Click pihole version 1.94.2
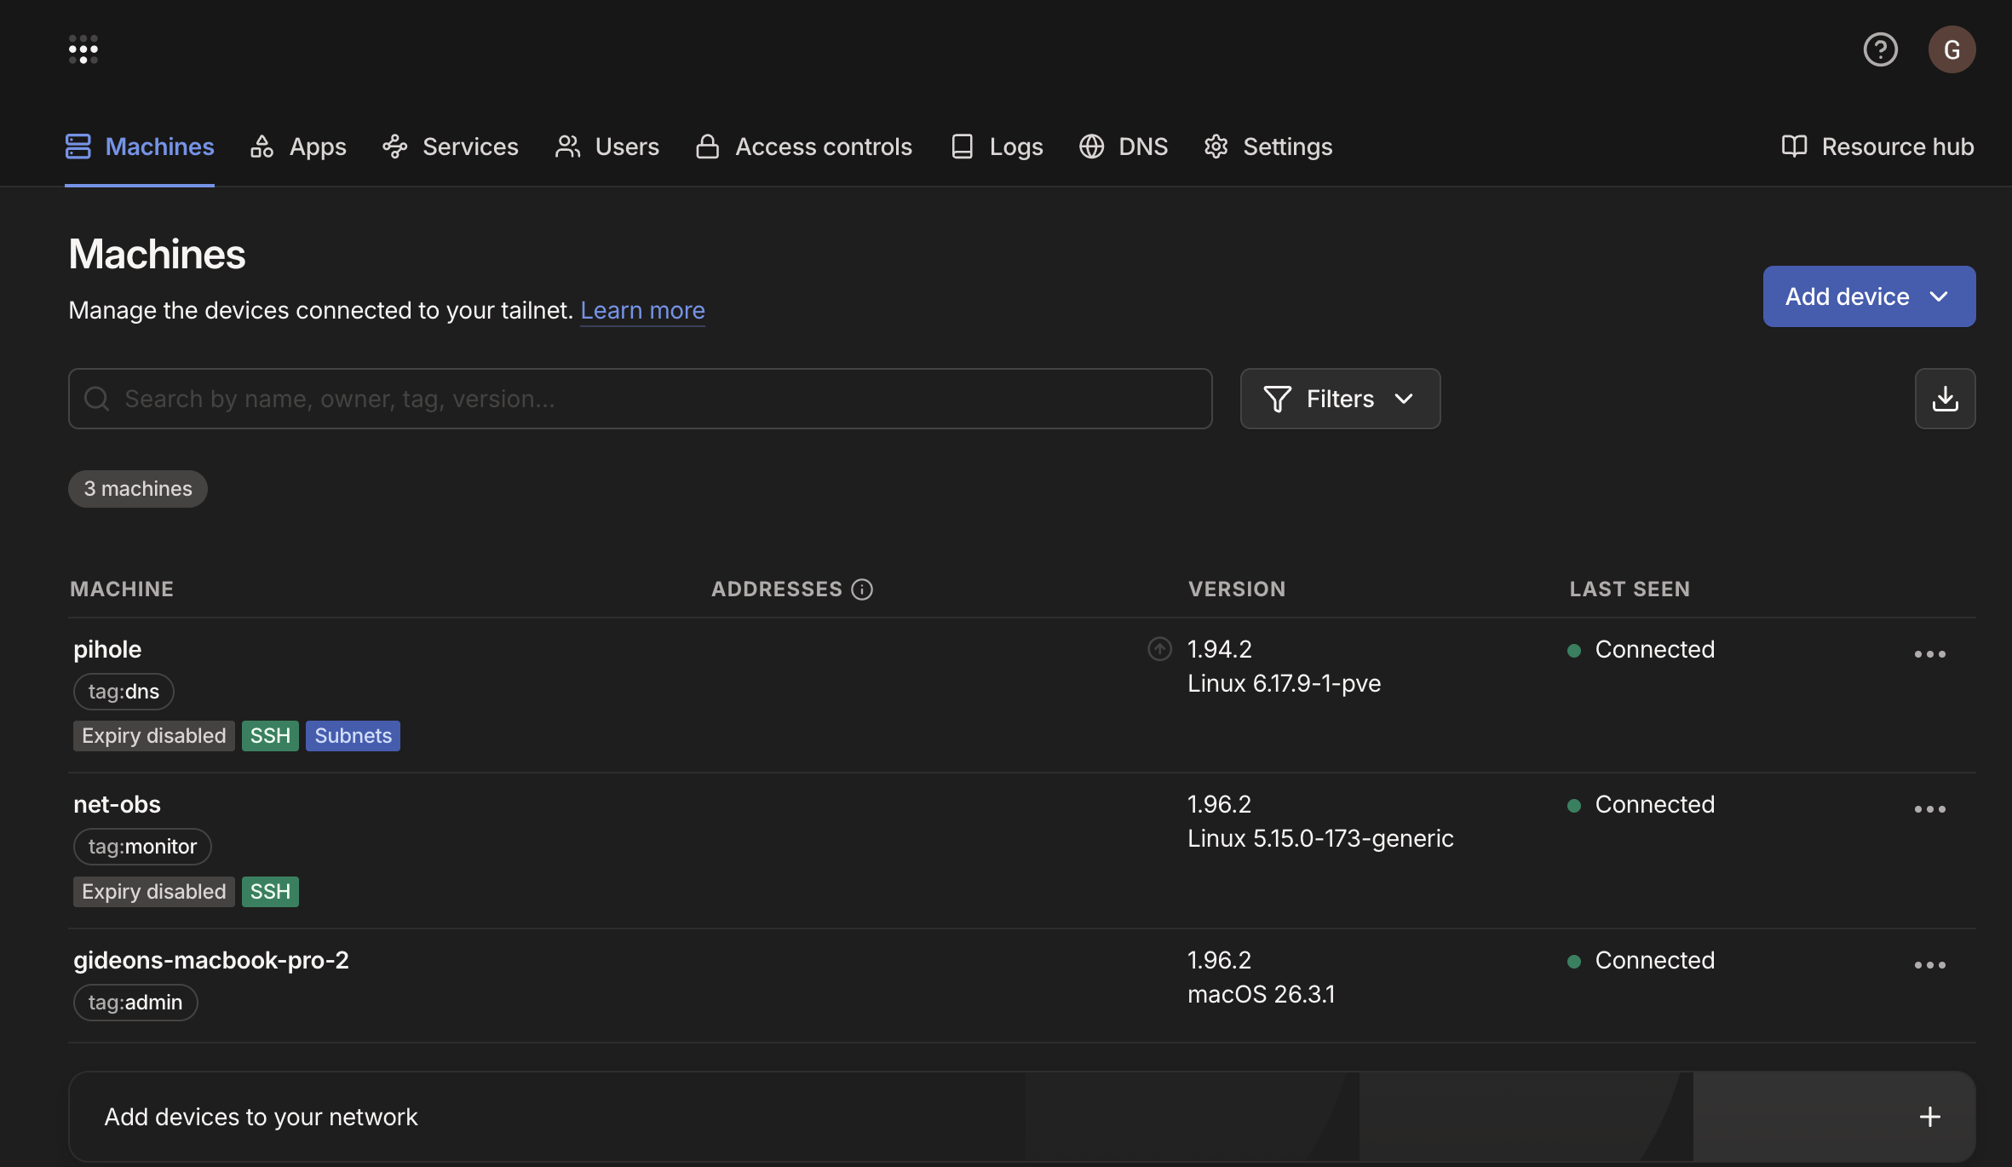Screen dimensions: 2012x1167 tap(1220, 649)
